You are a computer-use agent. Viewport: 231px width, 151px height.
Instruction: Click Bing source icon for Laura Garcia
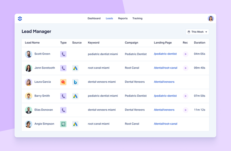75,82
